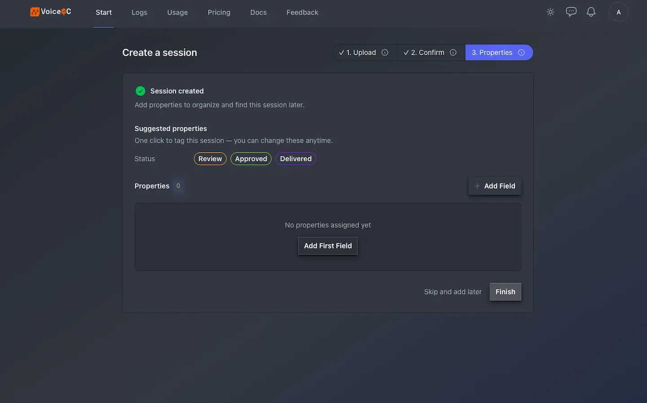
Task: Click the info icon next to Confirm
Action: click(x=453, y=53)
